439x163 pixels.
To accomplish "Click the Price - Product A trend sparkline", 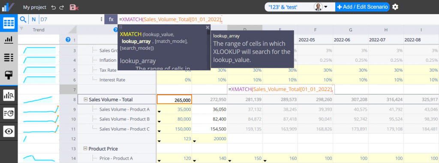I will tap(39, 158).
